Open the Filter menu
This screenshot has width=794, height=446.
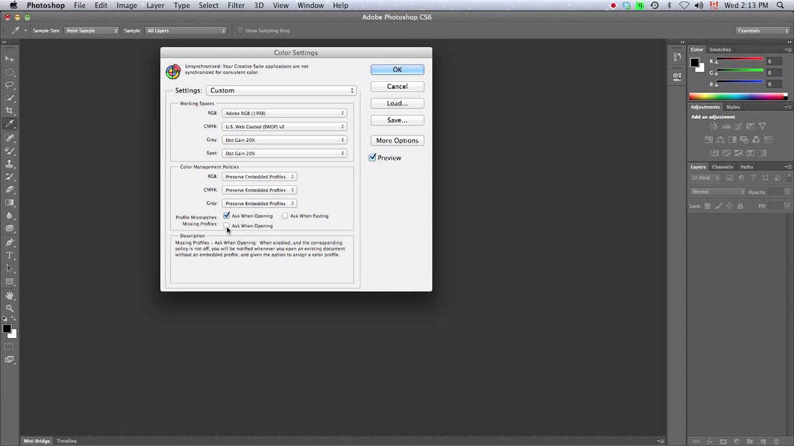pyautogui.click(x=236, y=6)
